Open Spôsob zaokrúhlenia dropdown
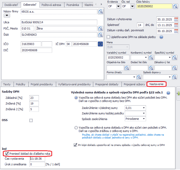180x170 pixels. click(144, 119)
